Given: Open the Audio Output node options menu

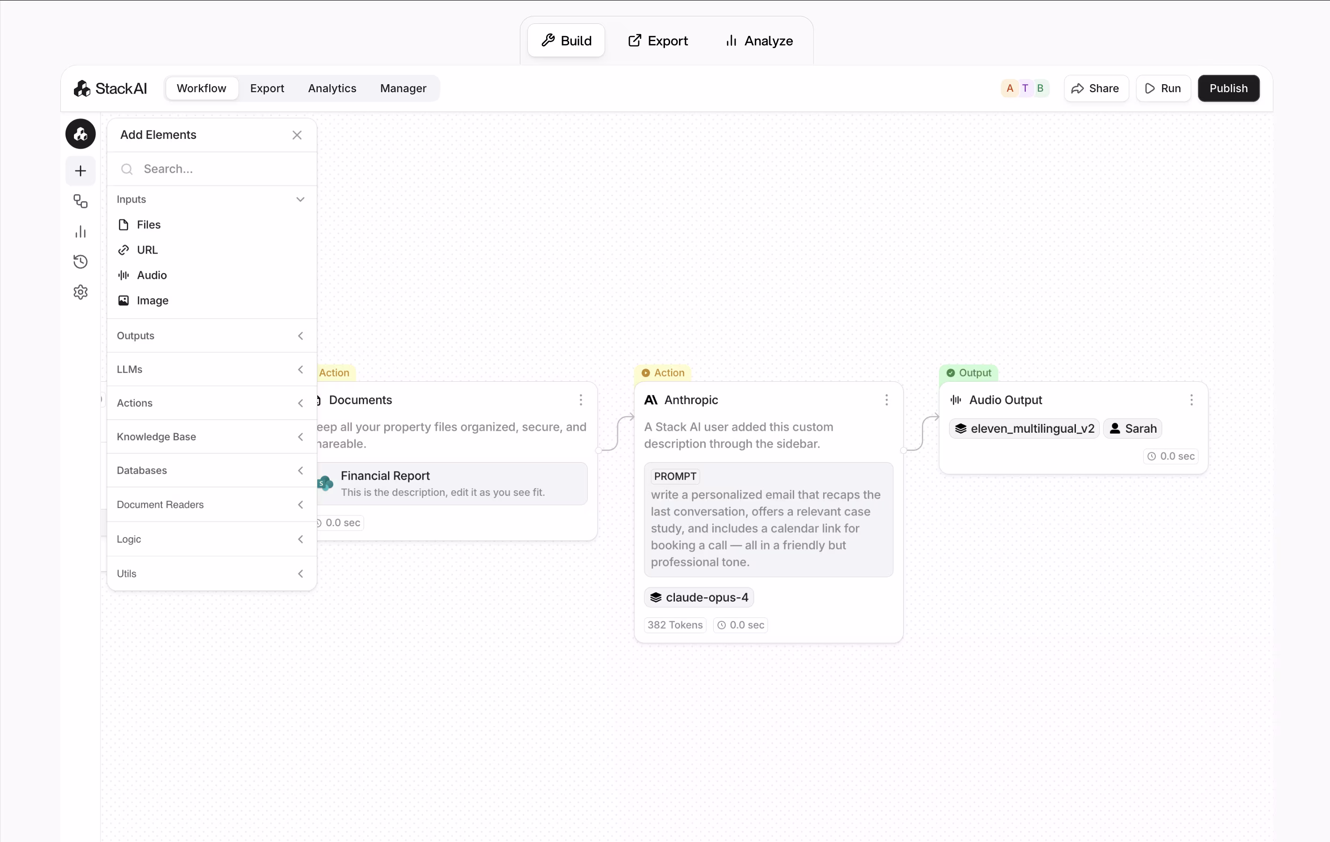Looking at the screenshot, I should [1191, 400].
